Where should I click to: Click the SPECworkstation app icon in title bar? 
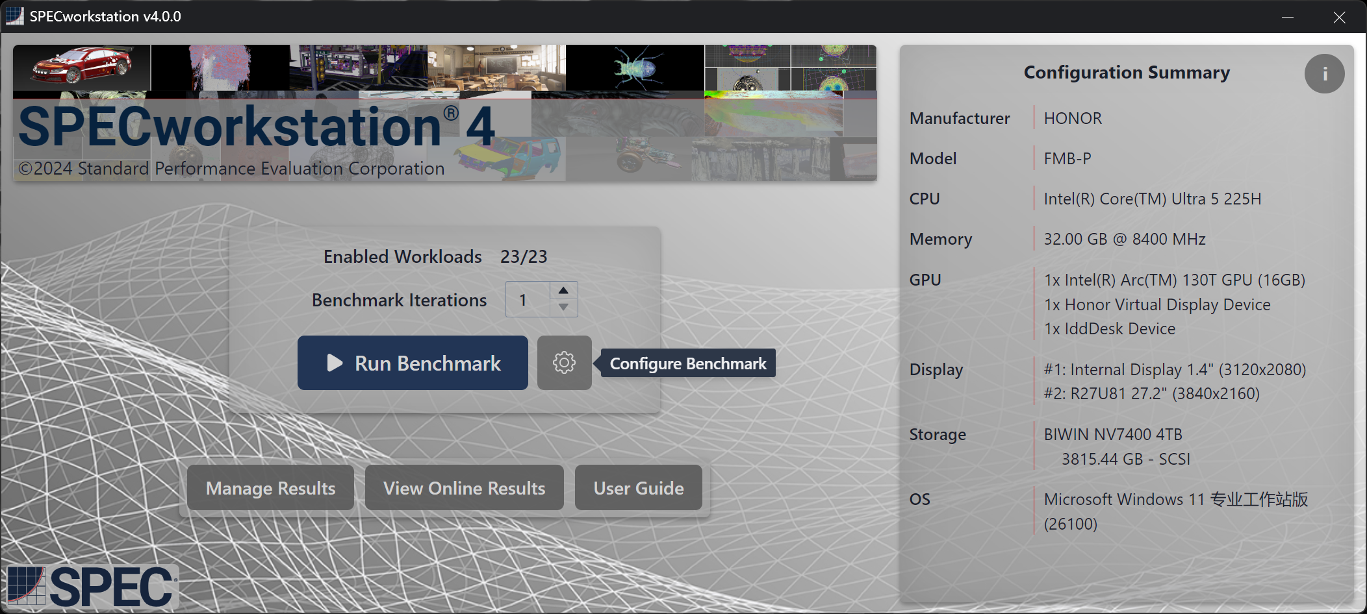14,16
